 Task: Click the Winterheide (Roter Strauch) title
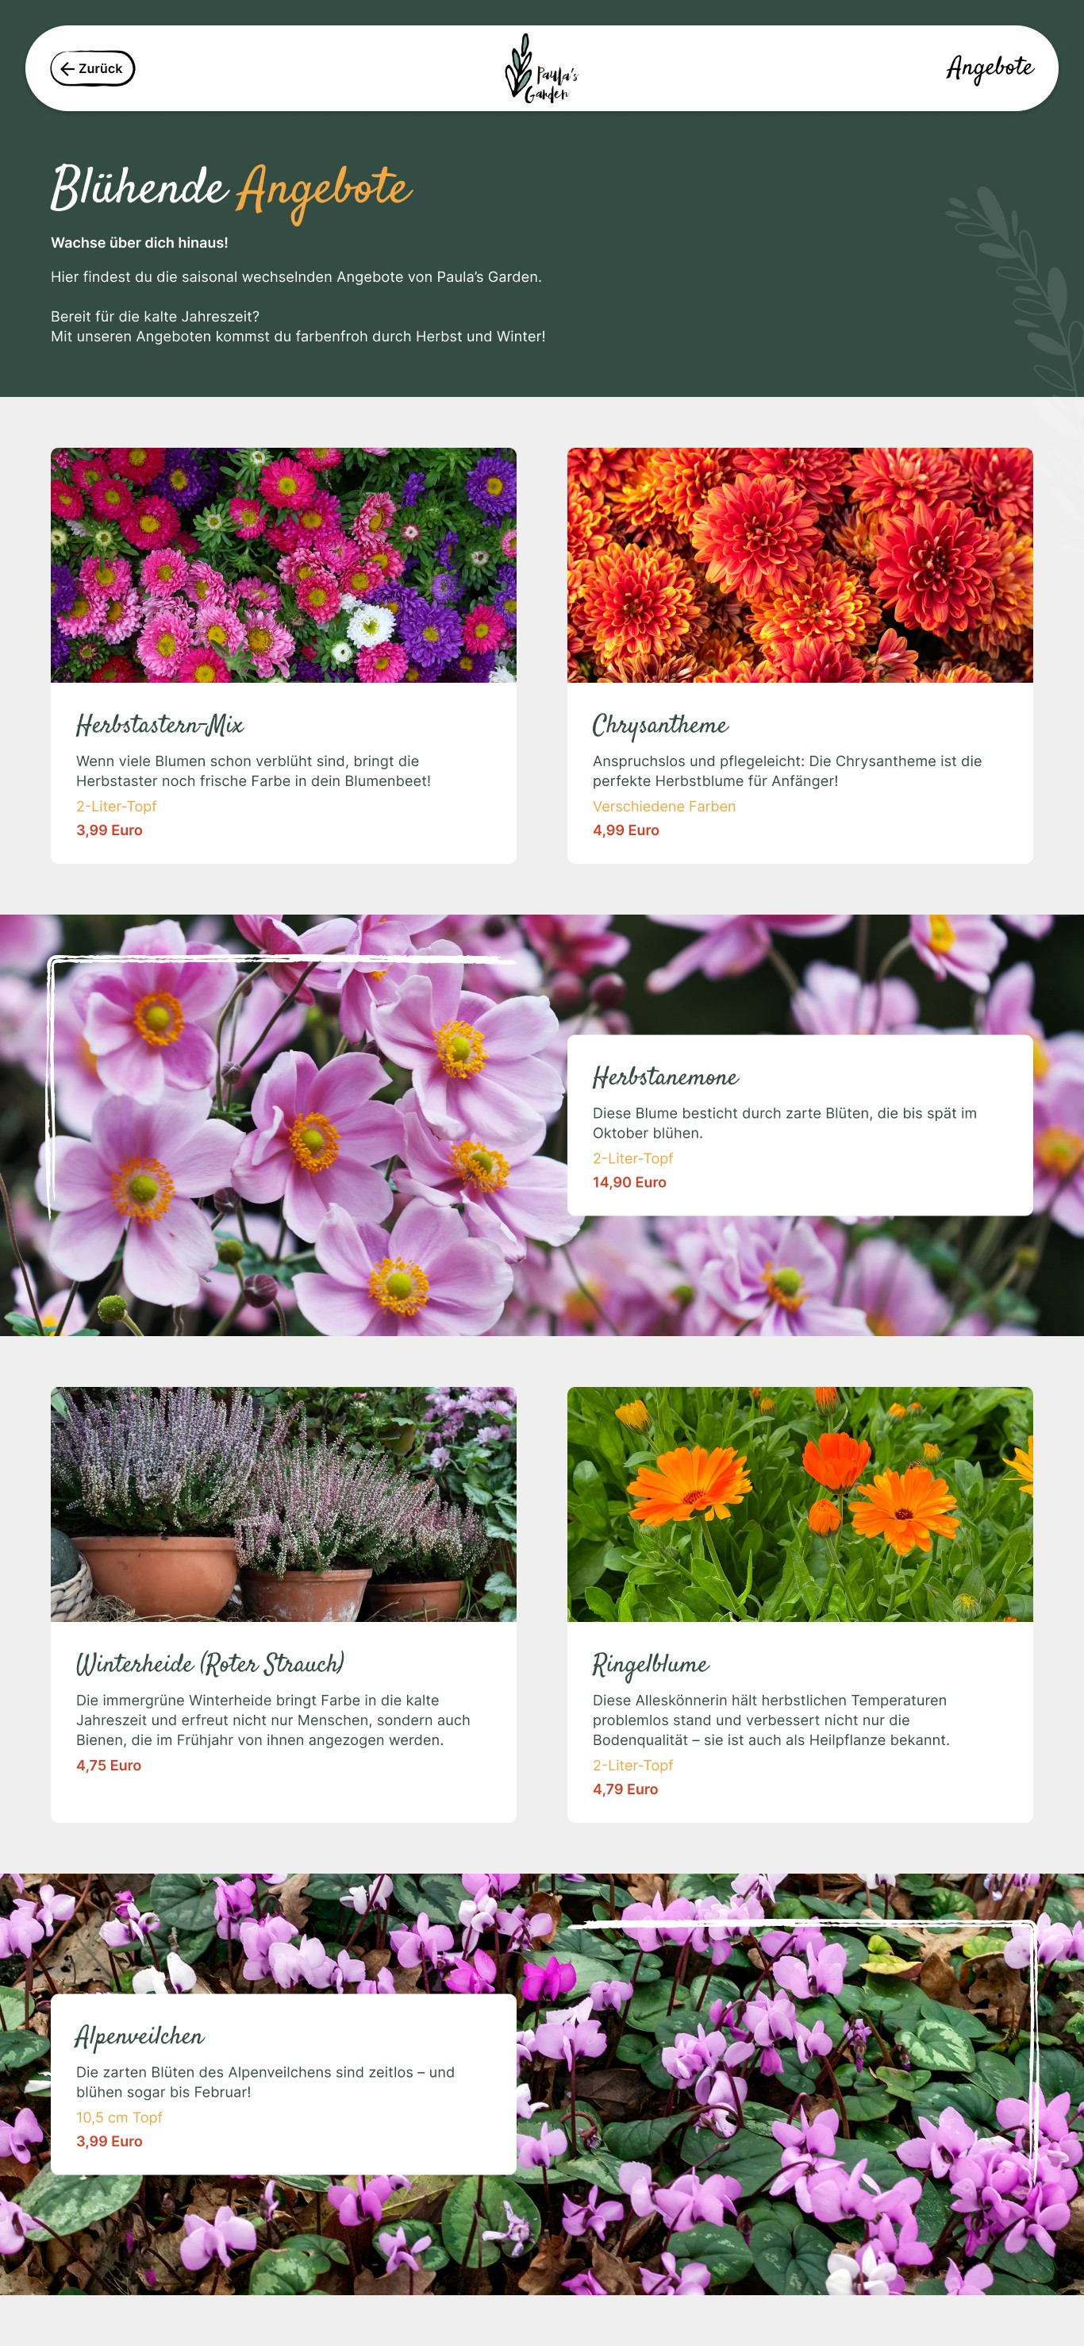coord(210,1664)
